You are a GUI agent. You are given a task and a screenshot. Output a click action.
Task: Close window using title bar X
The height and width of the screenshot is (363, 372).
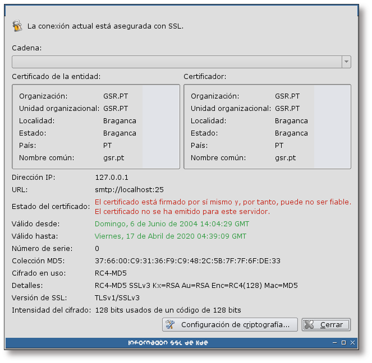tap(353, 342)
